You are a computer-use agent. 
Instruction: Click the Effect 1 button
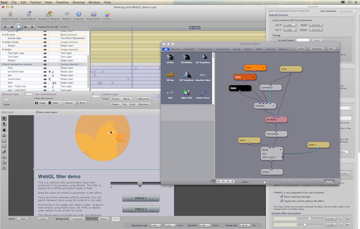[140, 198]
